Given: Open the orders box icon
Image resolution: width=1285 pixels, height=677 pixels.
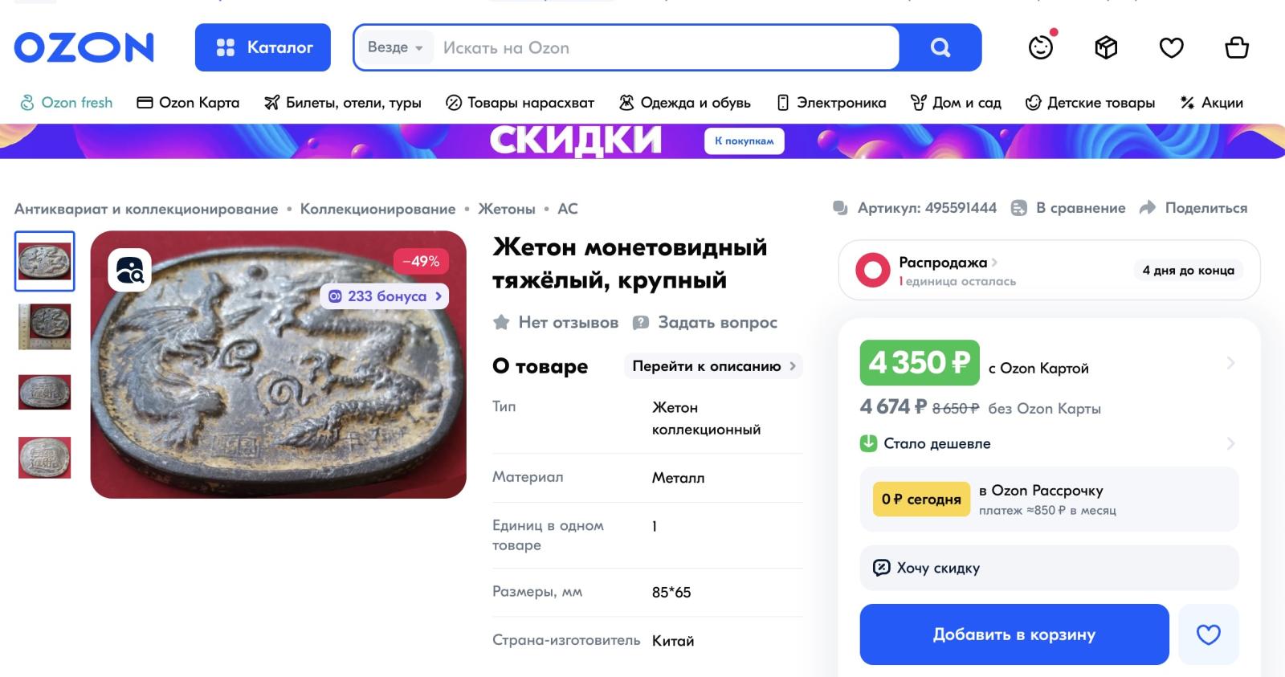Looking at the screenshot, I should click(1106, 47).
